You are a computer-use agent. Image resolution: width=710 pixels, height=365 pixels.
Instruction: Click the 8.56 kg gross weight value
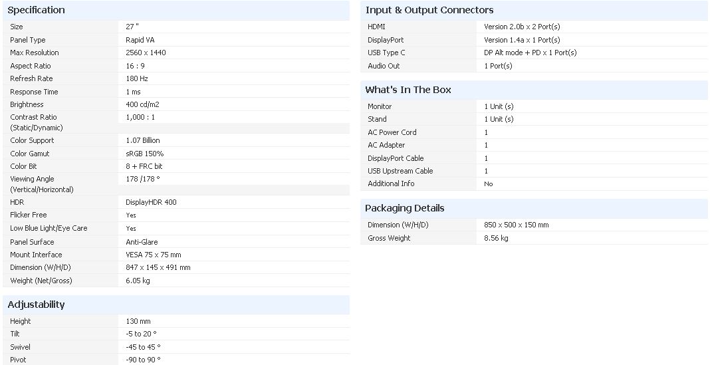tap(496, 238)
